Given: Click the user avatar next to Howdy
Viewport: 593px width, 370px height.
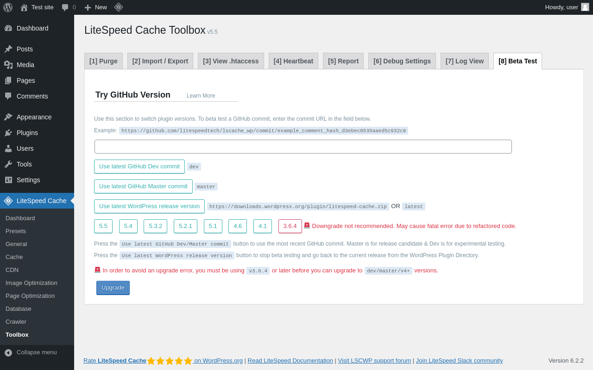Looking at the screenshot, I should [585, 7].
